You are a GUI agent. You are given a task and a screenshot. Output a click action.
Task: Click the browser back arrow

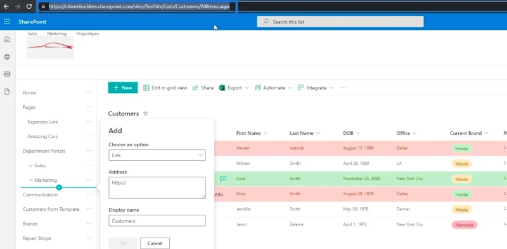pyautogui.click(x=6, y=6)
